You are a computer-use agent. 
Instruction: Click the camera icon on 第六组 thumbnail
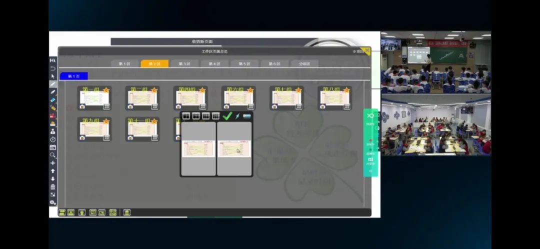click(226, 106)
